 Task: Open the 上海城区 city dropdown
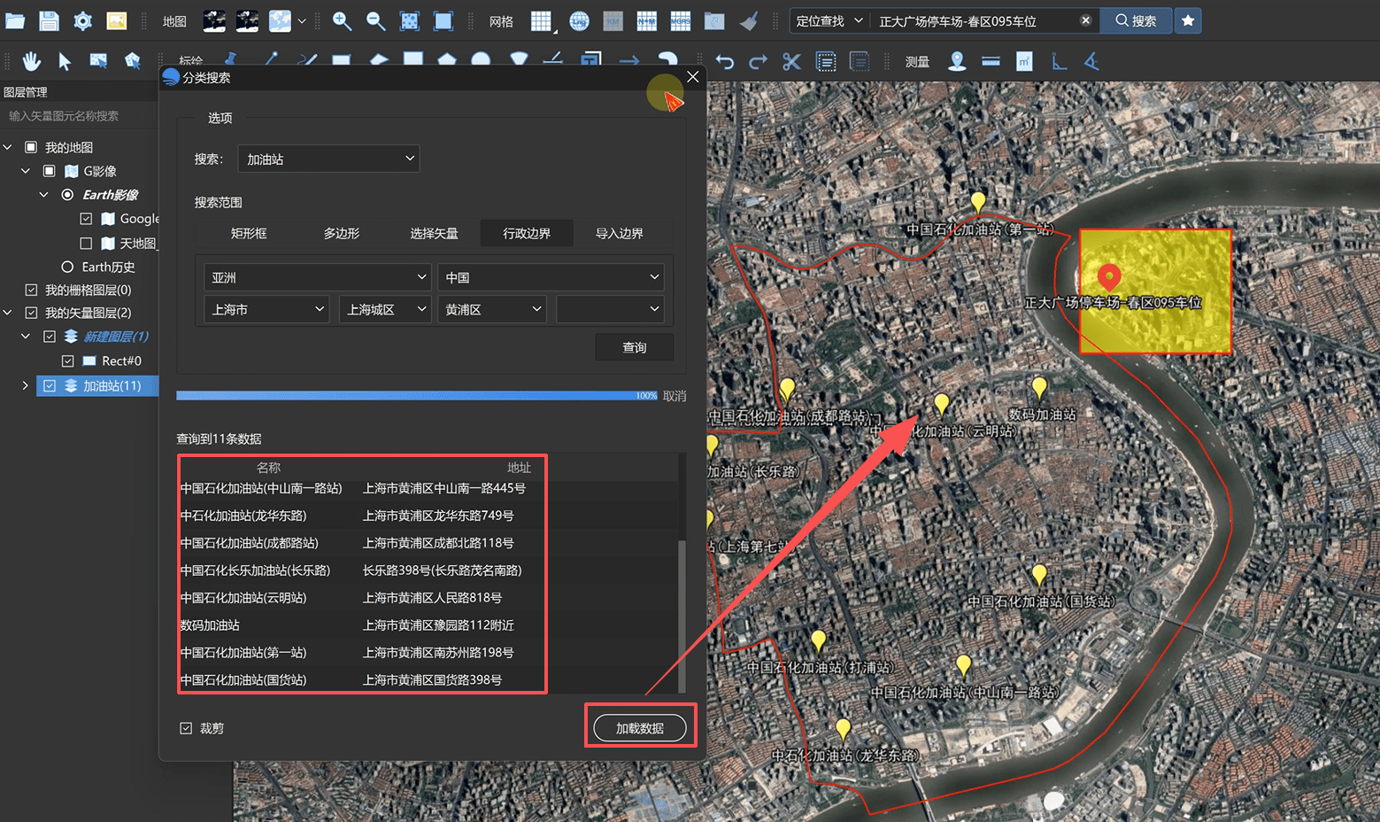(384, 309)
